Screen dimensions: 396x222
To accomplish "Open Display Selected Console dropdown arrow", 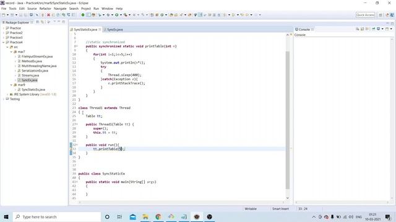I will [x=382, y=29].
